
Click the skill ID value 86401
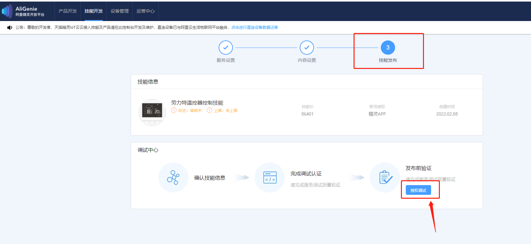point(308,114)
